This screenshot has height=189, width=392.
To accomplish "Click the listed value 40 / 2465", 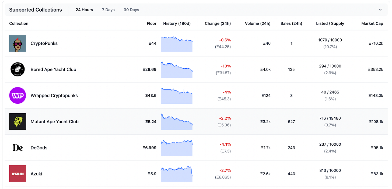I will click(x=330, y=92).
